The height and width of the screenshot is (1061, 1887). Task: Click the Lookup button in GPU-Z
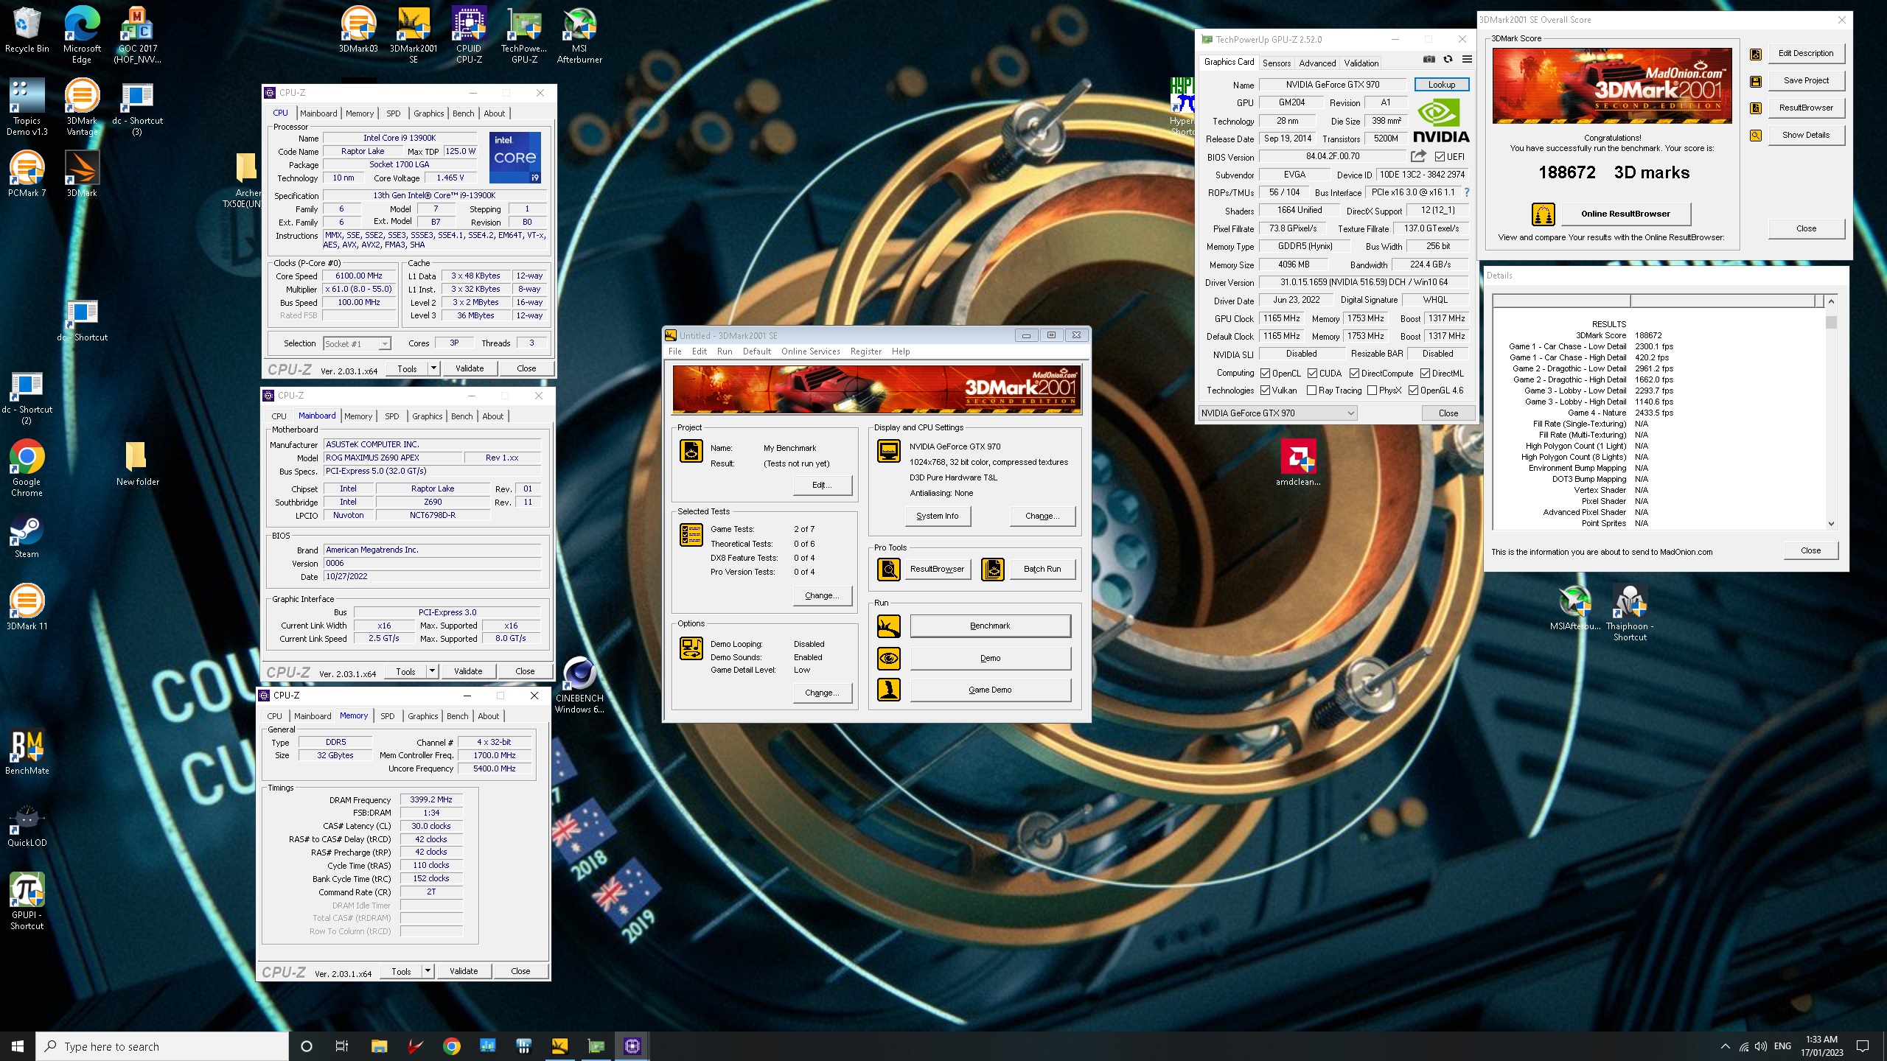point(1442,85)
